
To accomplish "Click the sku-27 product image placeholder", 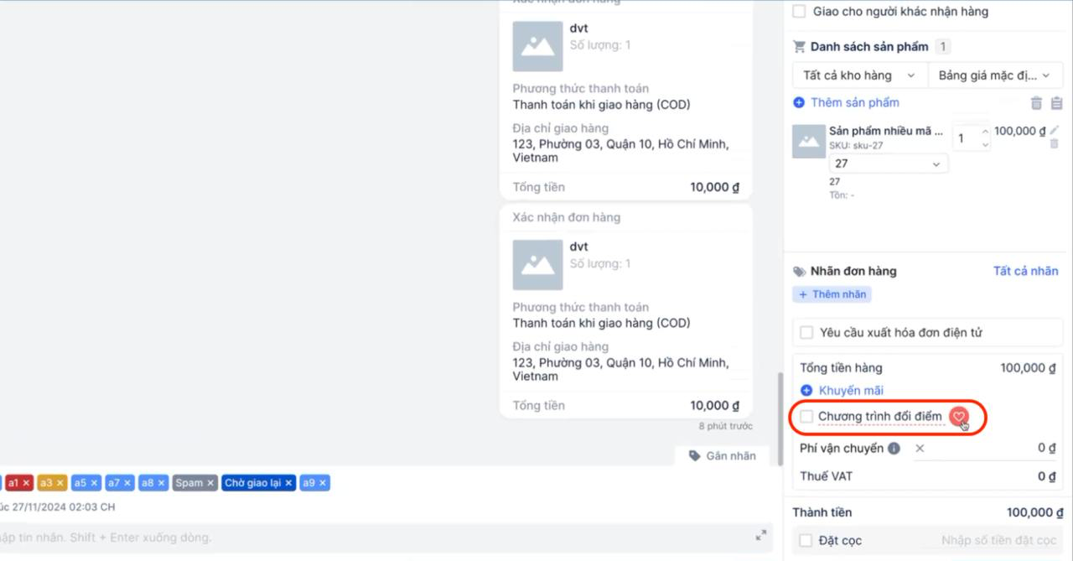I will [809, 141].
